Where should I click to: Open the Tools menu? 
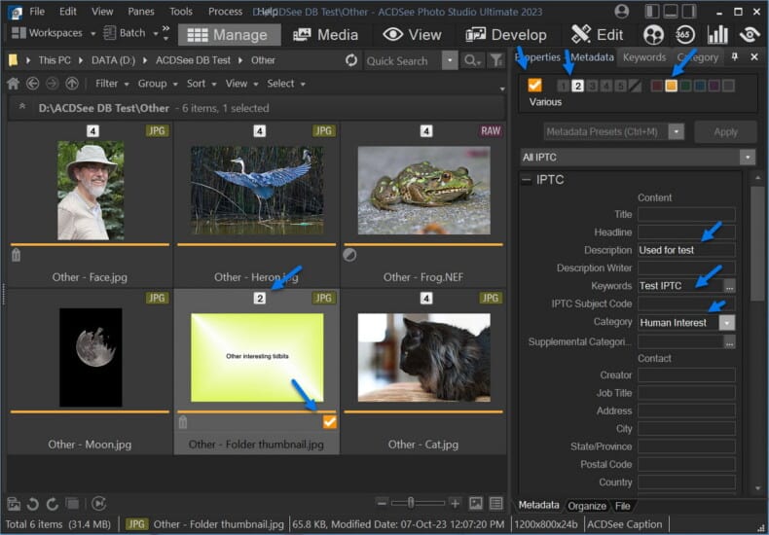tap(181, 12)
